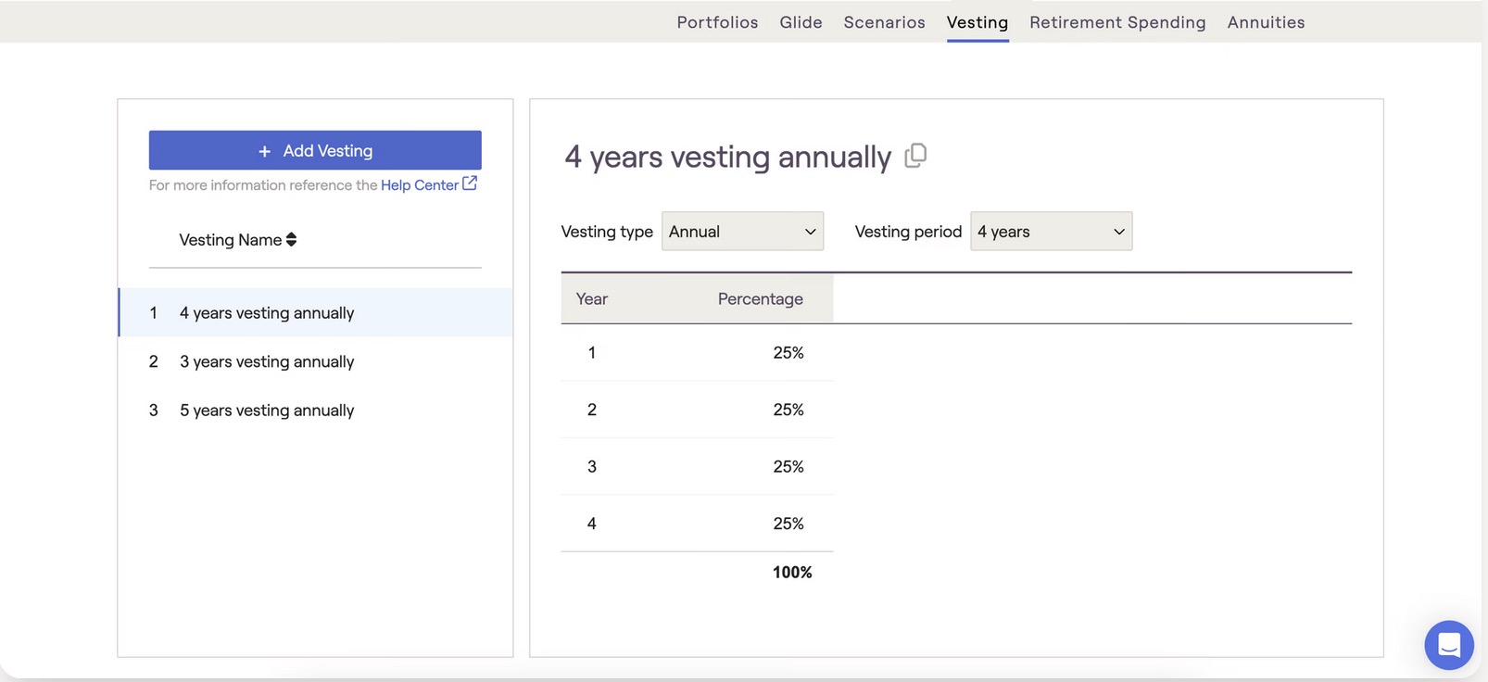Expand the Vesting type dropdown

742,232
